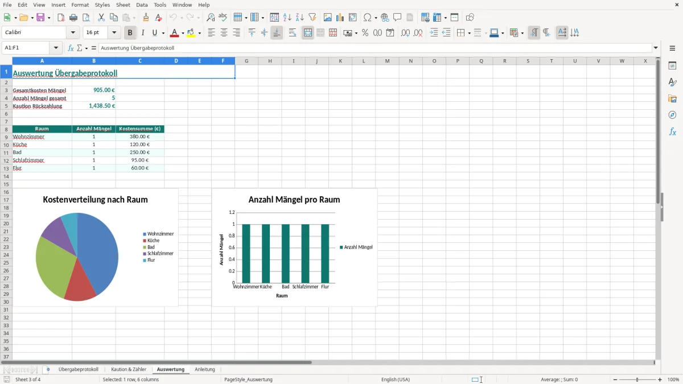Click Insert Comment icon

(x=397, y=18)
